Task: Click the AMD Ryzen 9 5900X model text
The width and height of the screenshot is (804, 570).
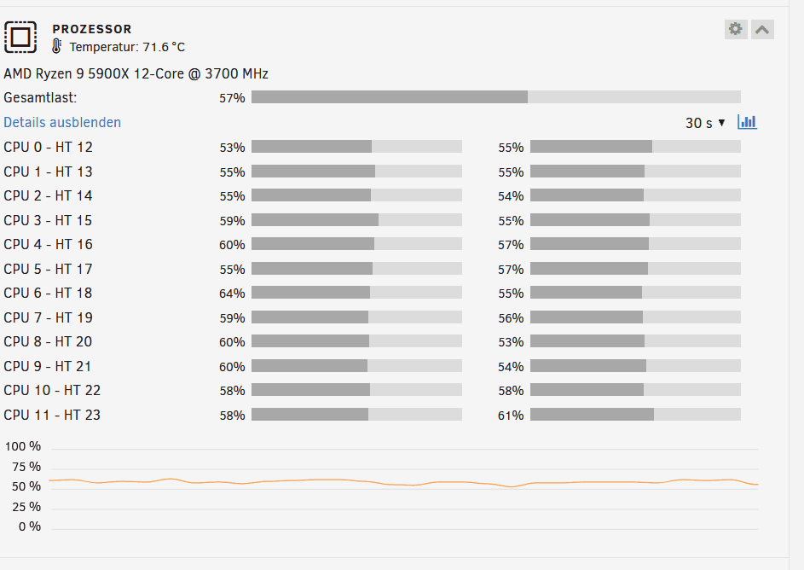Action: click(136, 74)
